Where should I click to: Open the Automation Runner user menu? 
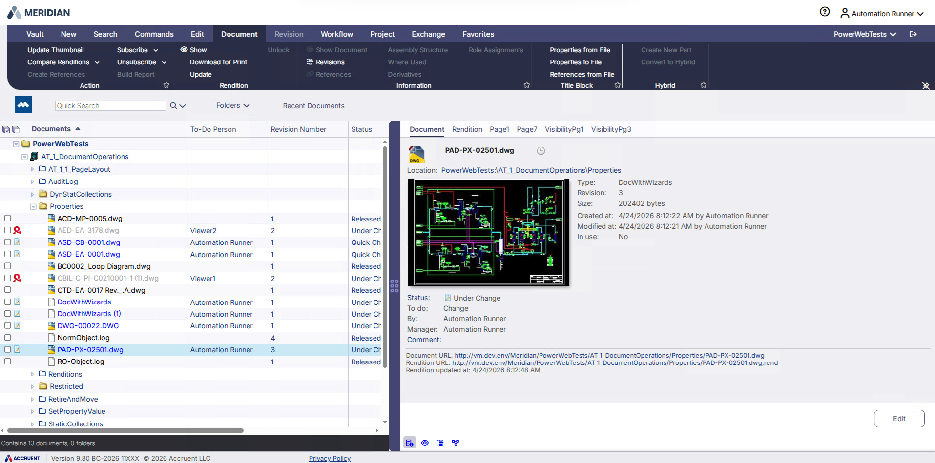click(882, 14)
